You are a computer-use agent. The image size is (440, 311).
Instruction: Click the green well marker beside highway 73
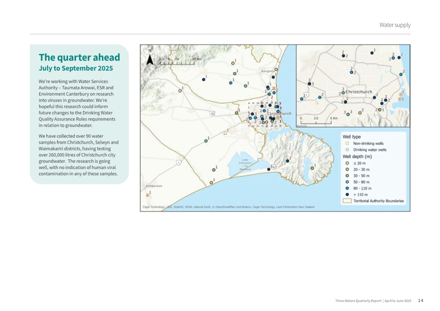236,113
